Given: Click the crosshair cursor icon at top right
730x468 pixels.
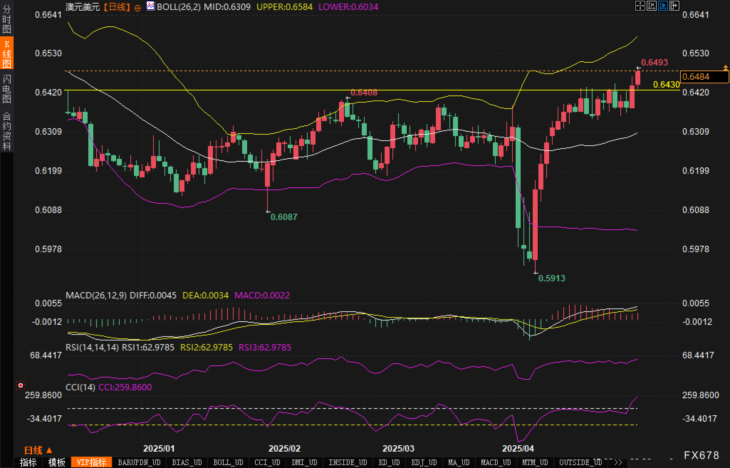Looking at the screenshot, I should (640, 6).
